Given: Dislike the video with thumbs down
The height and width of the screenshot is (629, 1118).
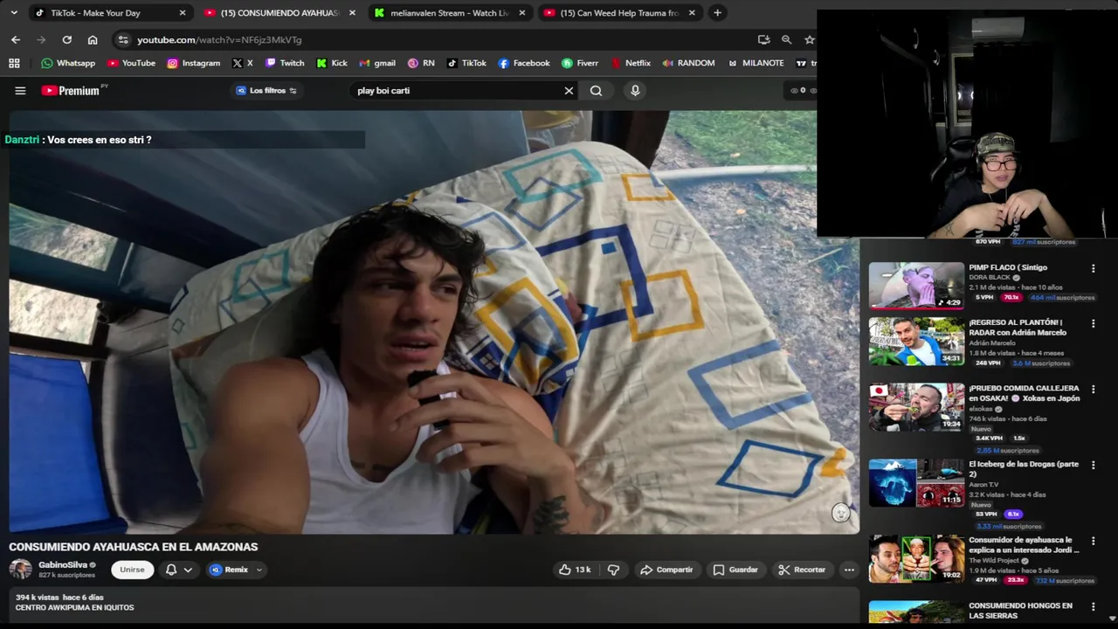Looking at the screenshot, I should (x=613, y=570).
